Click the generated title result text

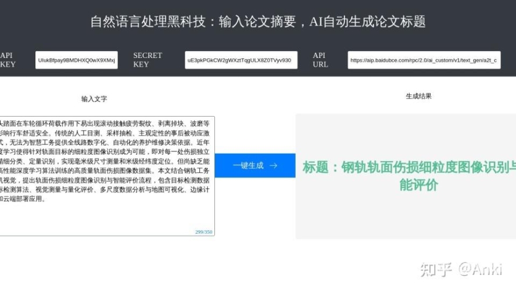coord(409,176)
